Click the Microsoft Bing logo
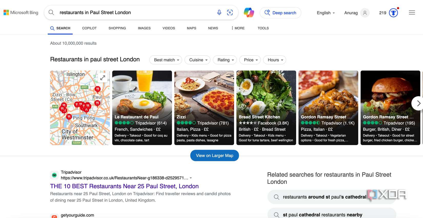Viewport: 423px width, 218px height. pos(21,12)
